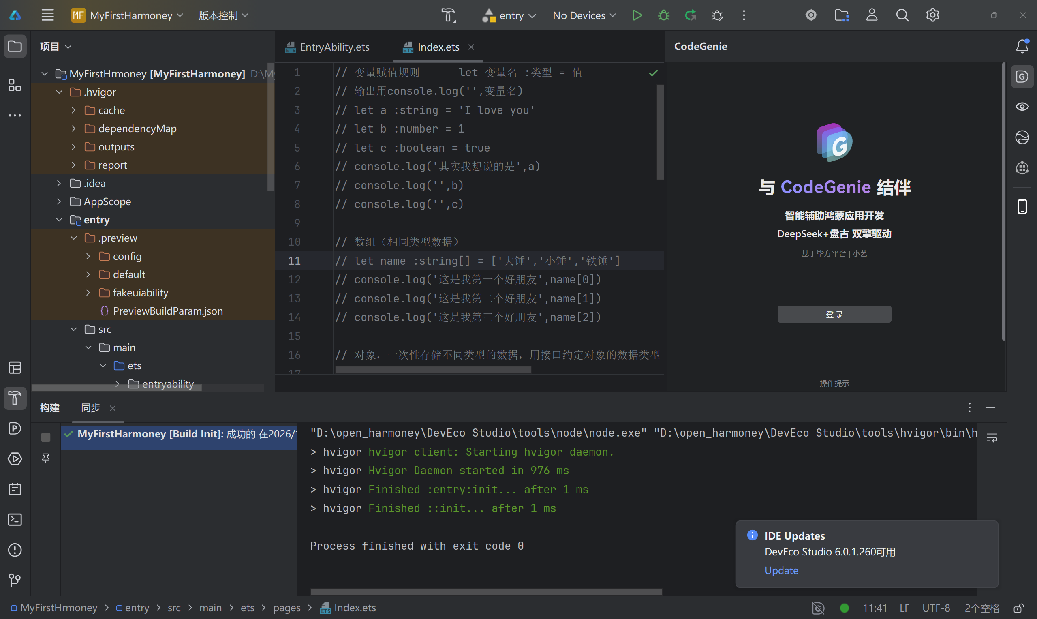Click the editor horizontal scrollbar
1037x619 pixels.
pyautogui.click(x=433, y=370)
